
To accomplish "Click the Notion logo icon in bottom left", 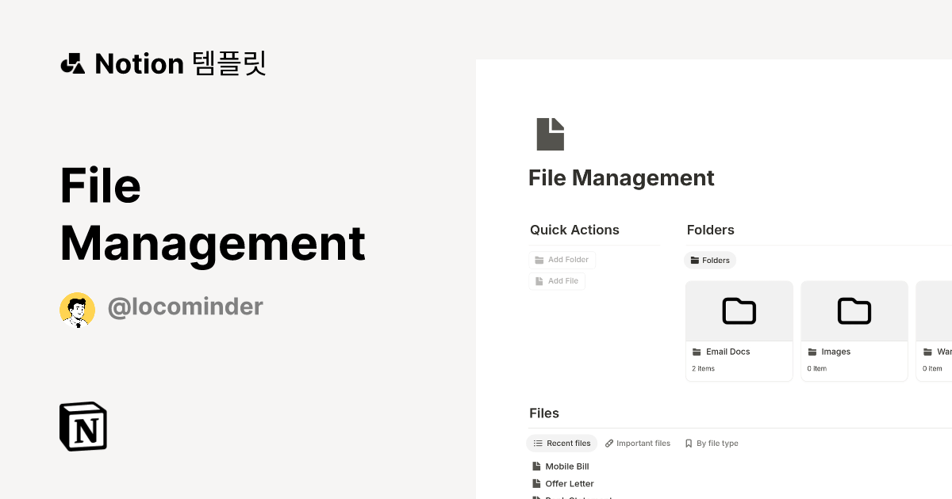I will [83, 426].
